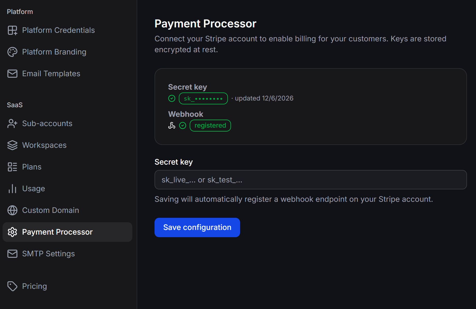This screenshot has width=476, height=309.
Task: Click the 'SaaS' section label
Action: click(15, 105)
